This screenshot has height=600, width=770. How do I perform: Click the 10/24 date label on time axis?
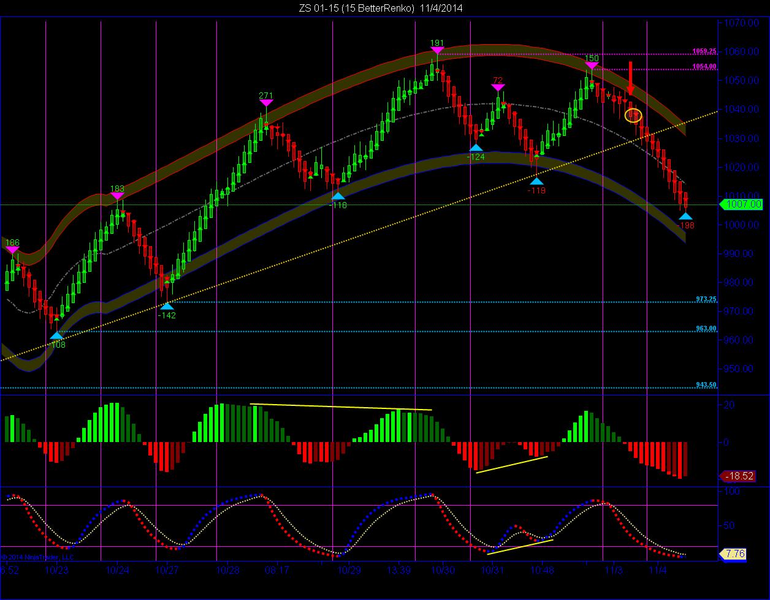point(118,570)
